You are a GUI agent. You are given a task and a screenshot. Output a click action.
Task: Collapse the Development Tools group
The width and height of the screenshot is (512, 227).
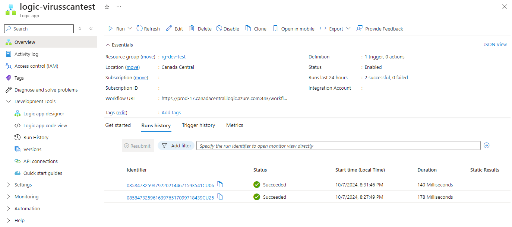tap(9, 101)
